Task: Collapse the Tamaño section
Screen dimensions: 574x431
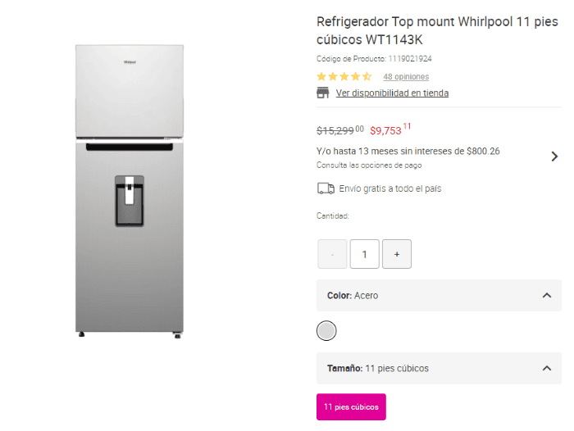Action: [x=547, y=368]
